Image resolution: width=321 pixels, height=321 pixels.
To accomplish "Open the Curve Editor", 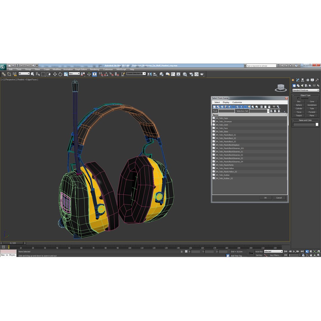I will tap(173, 74).
